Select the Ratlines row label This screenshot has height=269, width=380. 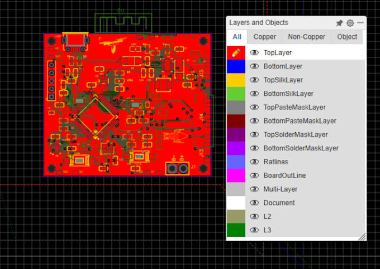point(276,162)
